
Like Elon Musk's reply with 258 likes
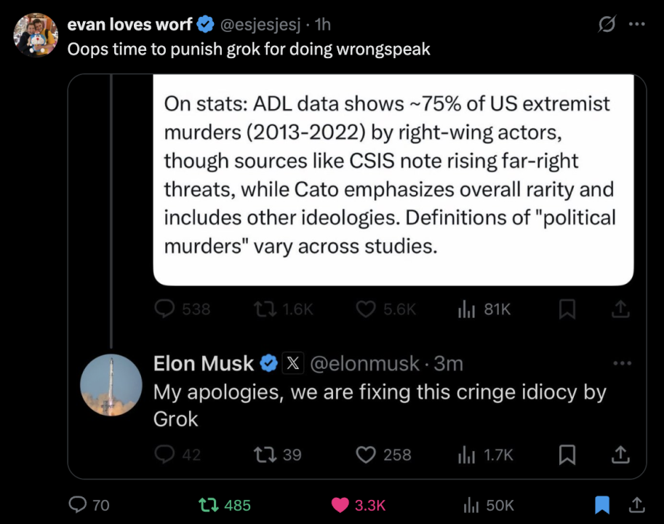366,455
